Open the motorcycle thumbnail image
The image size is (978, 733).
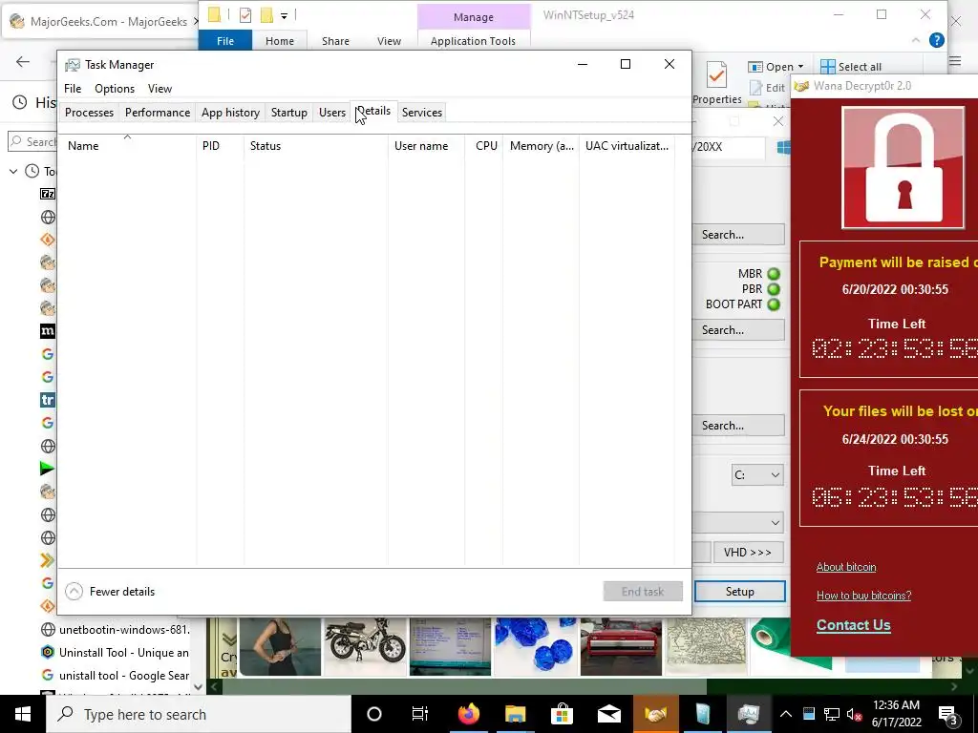coord(366,646)
